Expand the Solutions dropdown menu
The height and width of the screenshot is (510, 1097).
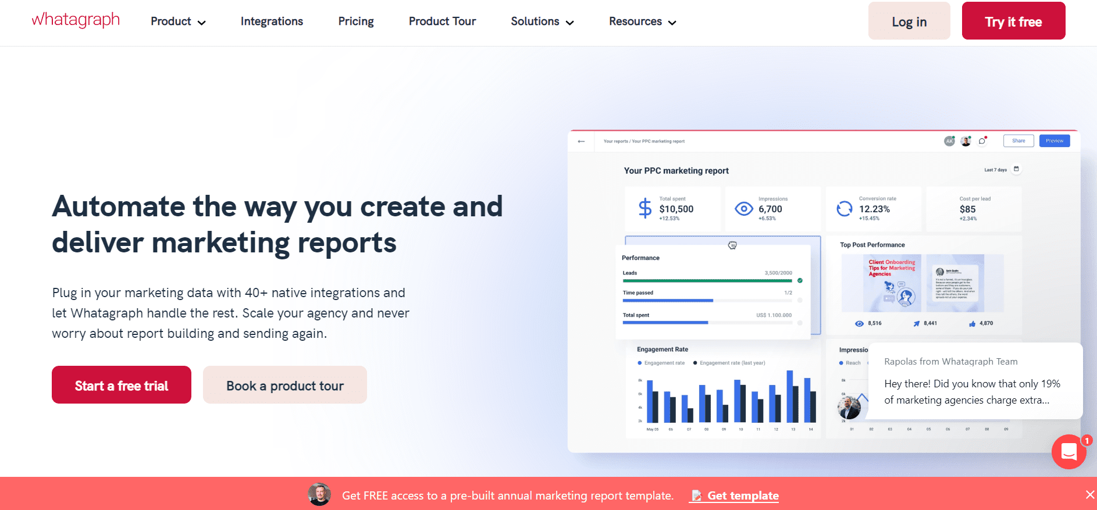[x=542, y=22]
